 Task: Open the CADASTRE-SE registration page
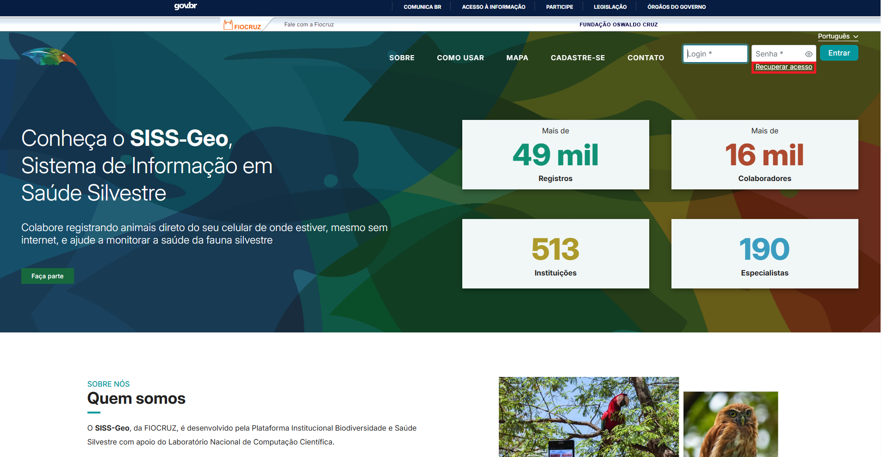(x=578, y=58)
